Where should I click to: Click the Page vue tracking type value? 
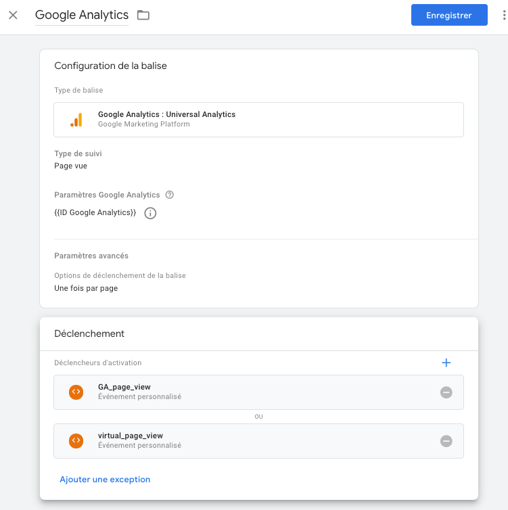click(70, 166)
